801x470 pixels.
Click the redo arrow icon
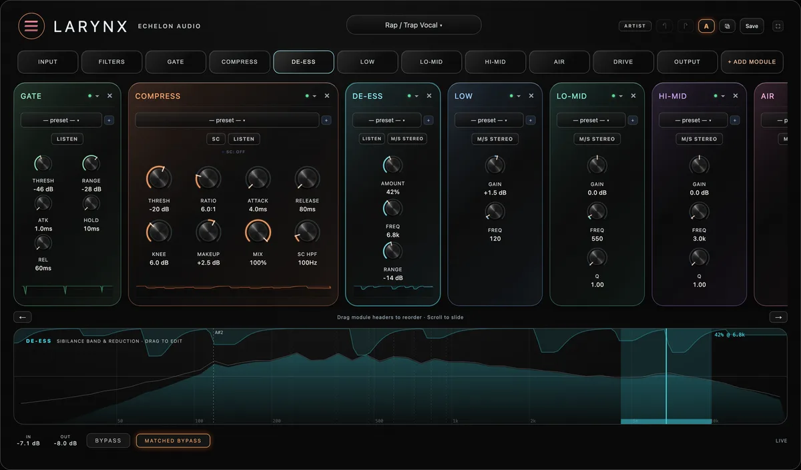pyautogui.click(x=686, y=26)
